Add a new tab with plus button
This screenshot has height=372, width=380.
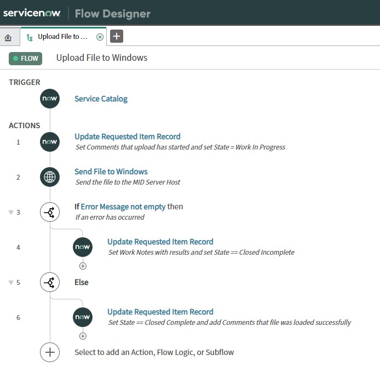click(117, 36)
